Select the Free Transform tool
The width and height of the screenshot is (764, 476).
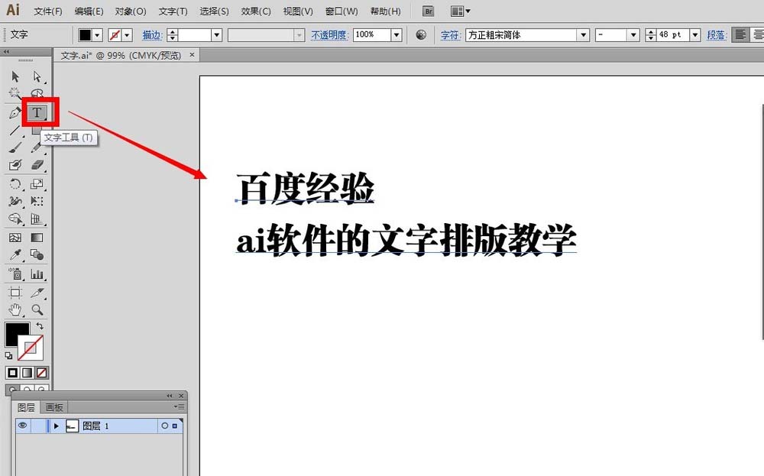pyautogui.click(x=37, y=201)
